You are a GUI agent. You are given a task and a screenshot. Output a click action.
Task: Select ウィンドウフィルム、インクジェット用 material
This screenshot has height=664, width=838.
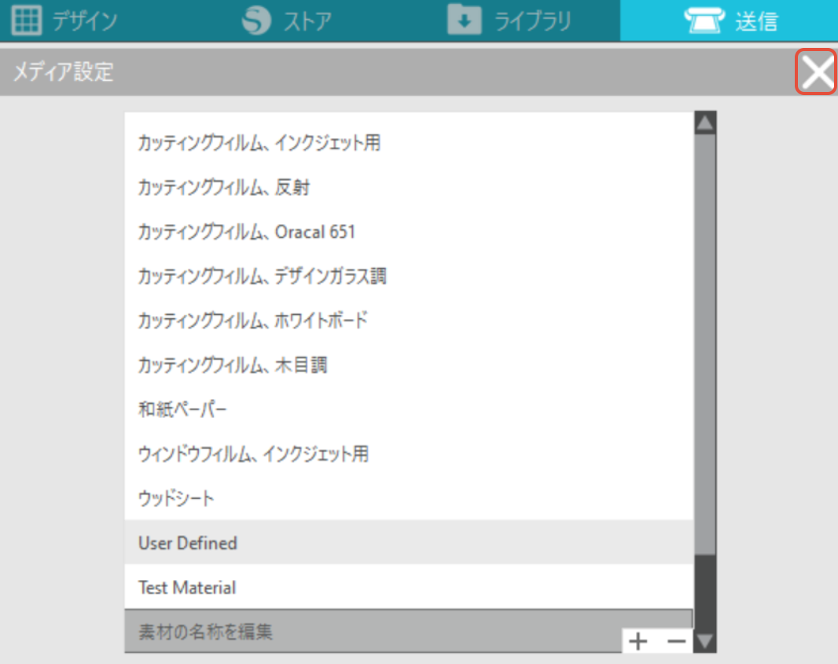409,453
